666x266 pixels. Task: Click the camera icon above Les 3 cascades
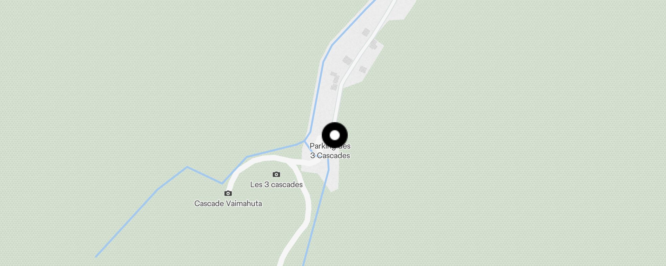pos(276,174)
